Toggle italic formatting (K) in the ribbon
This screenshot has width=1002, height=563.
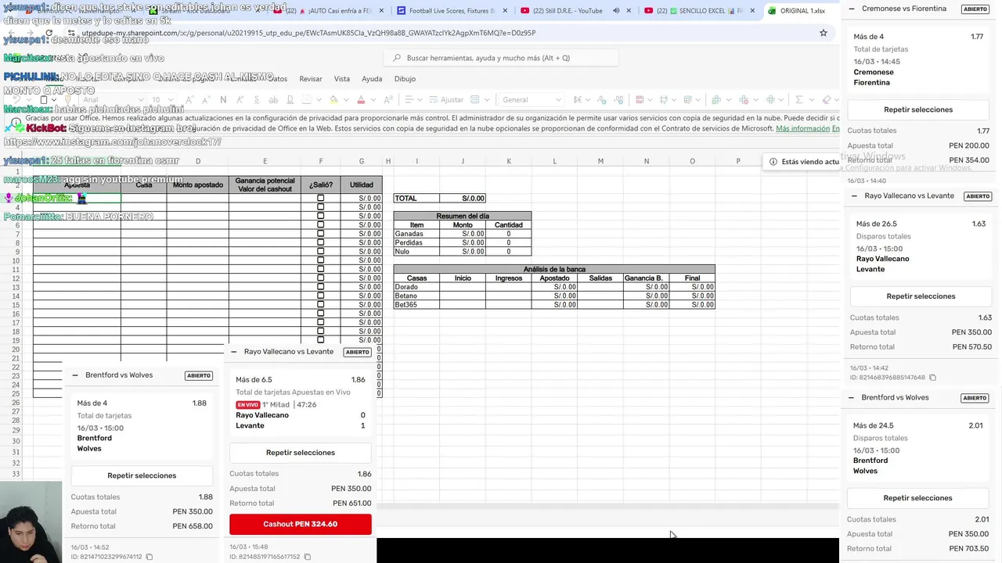click(x=240, y=99)
